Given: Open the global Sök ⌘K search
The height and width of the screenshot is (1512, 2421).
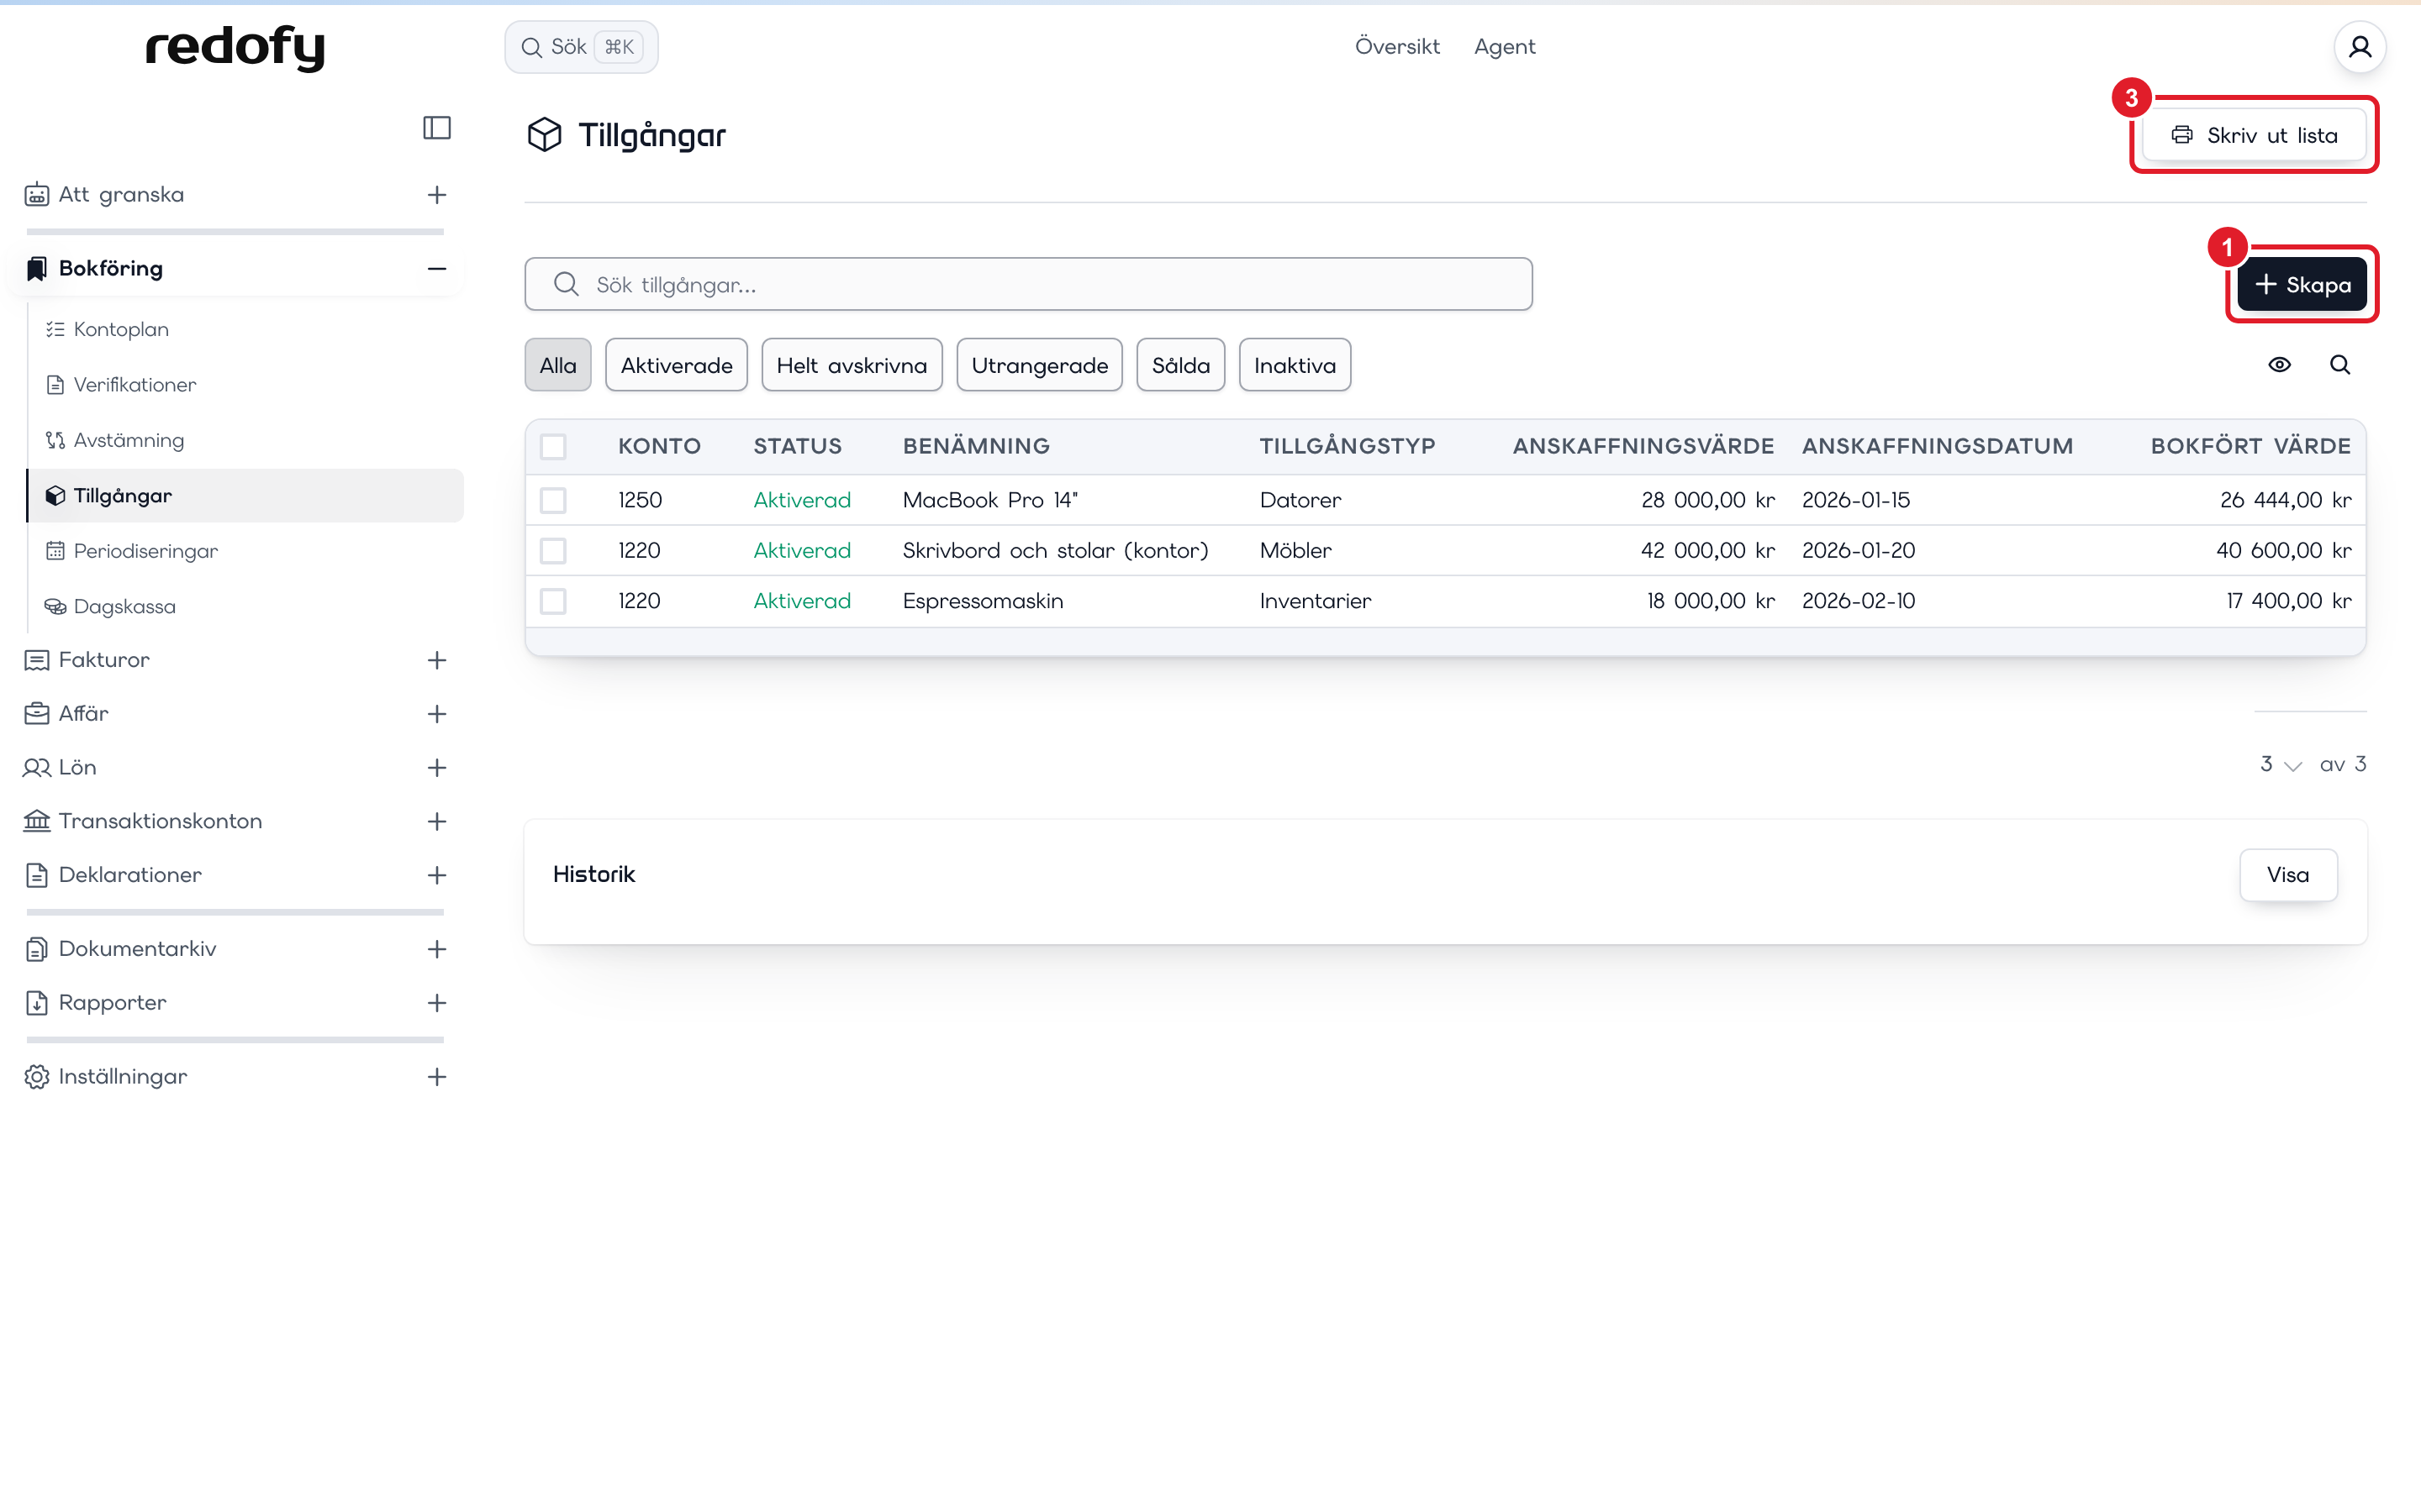Looking at the screenshot, I should 581,47.
